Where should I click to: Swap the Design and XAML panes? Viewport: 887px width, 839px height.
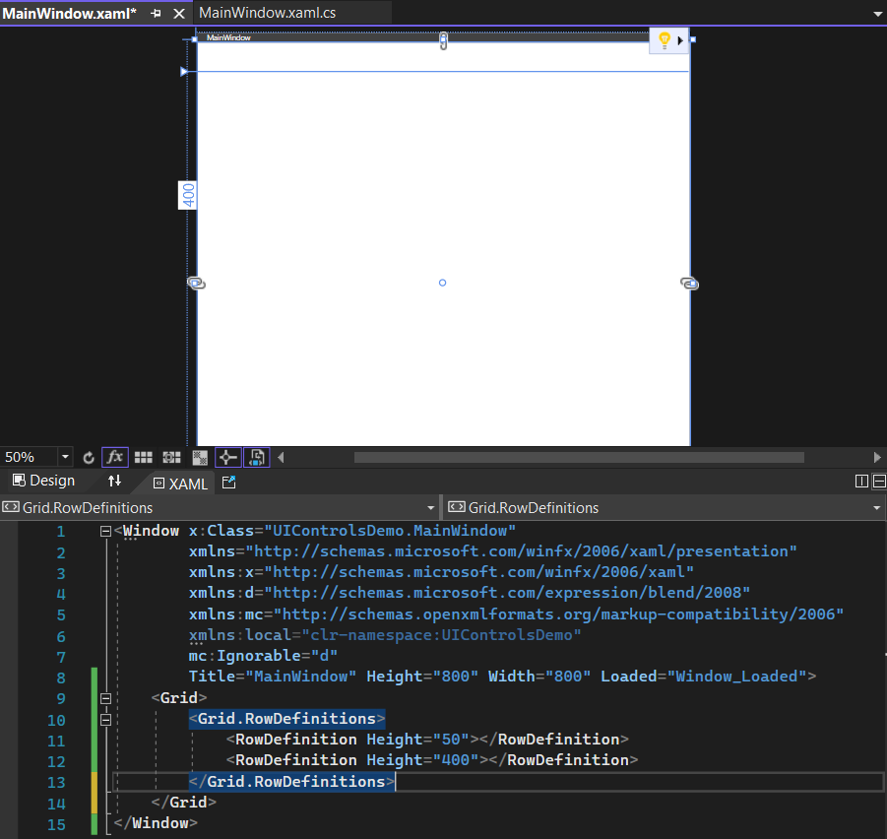115,482
